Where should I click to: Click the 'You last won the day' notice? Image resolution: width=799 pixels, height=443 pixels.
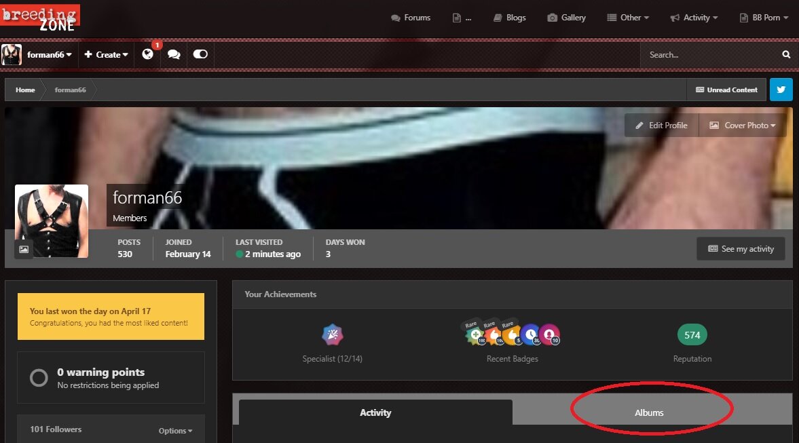(111, 316)
